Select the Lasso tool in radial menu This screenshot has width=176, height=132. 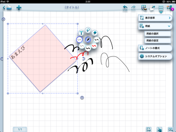[x=88, y=30]
